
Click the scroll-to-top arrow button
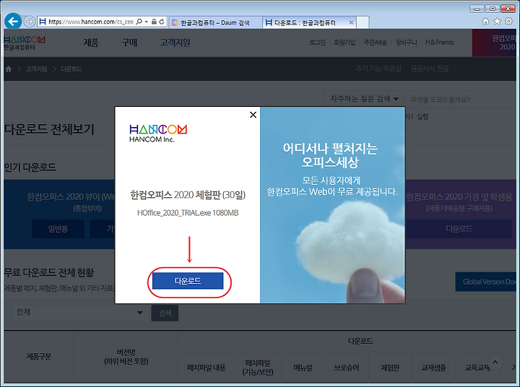(495, 362)
